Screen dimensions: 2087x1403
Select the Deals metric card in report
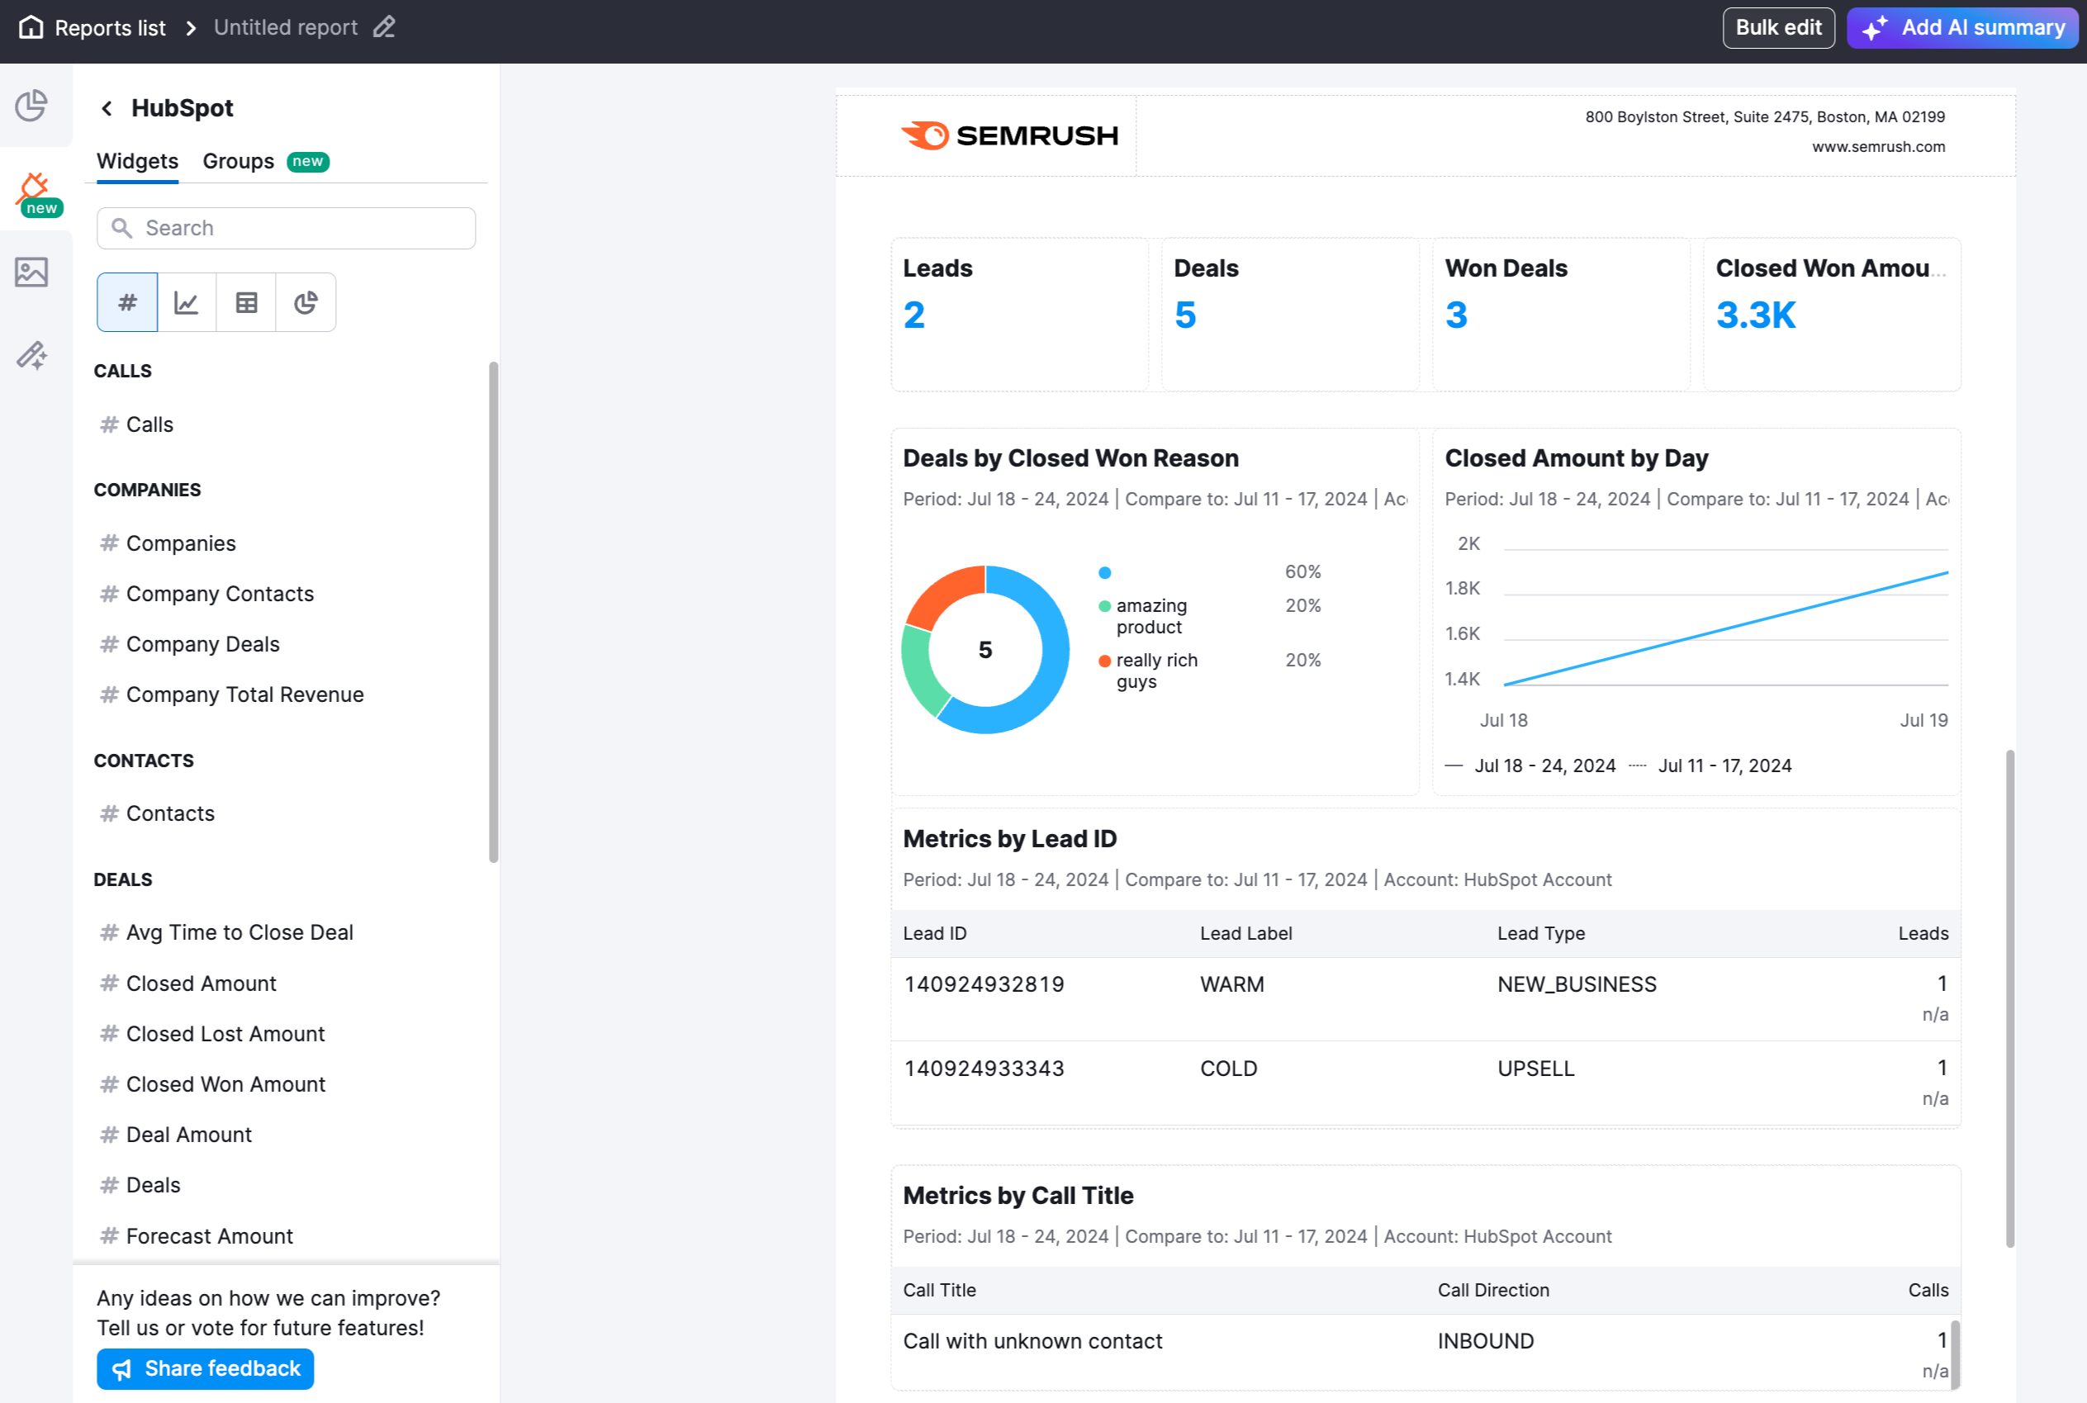click(1291, 314)
